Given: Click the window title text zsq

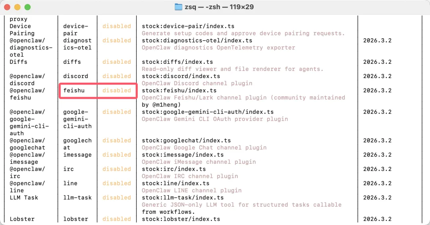Looking at the screenshot, I should (191, 7).
